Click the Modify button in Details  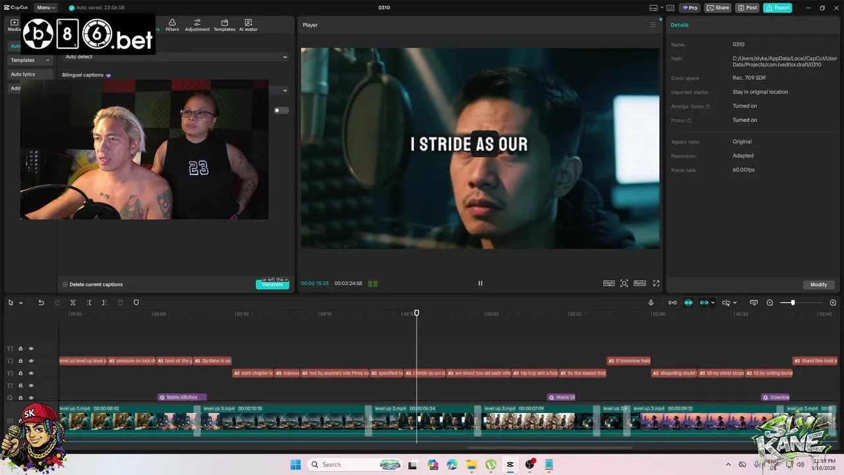click(x=818, y=284)
